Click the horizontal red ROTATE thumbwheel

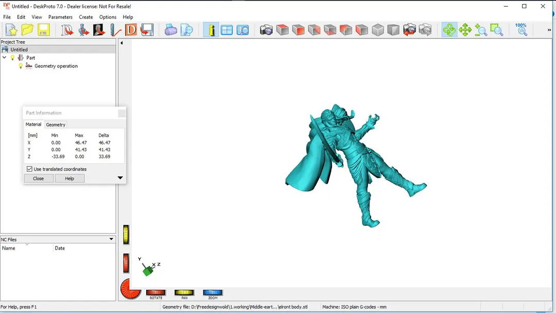[155, 292]
